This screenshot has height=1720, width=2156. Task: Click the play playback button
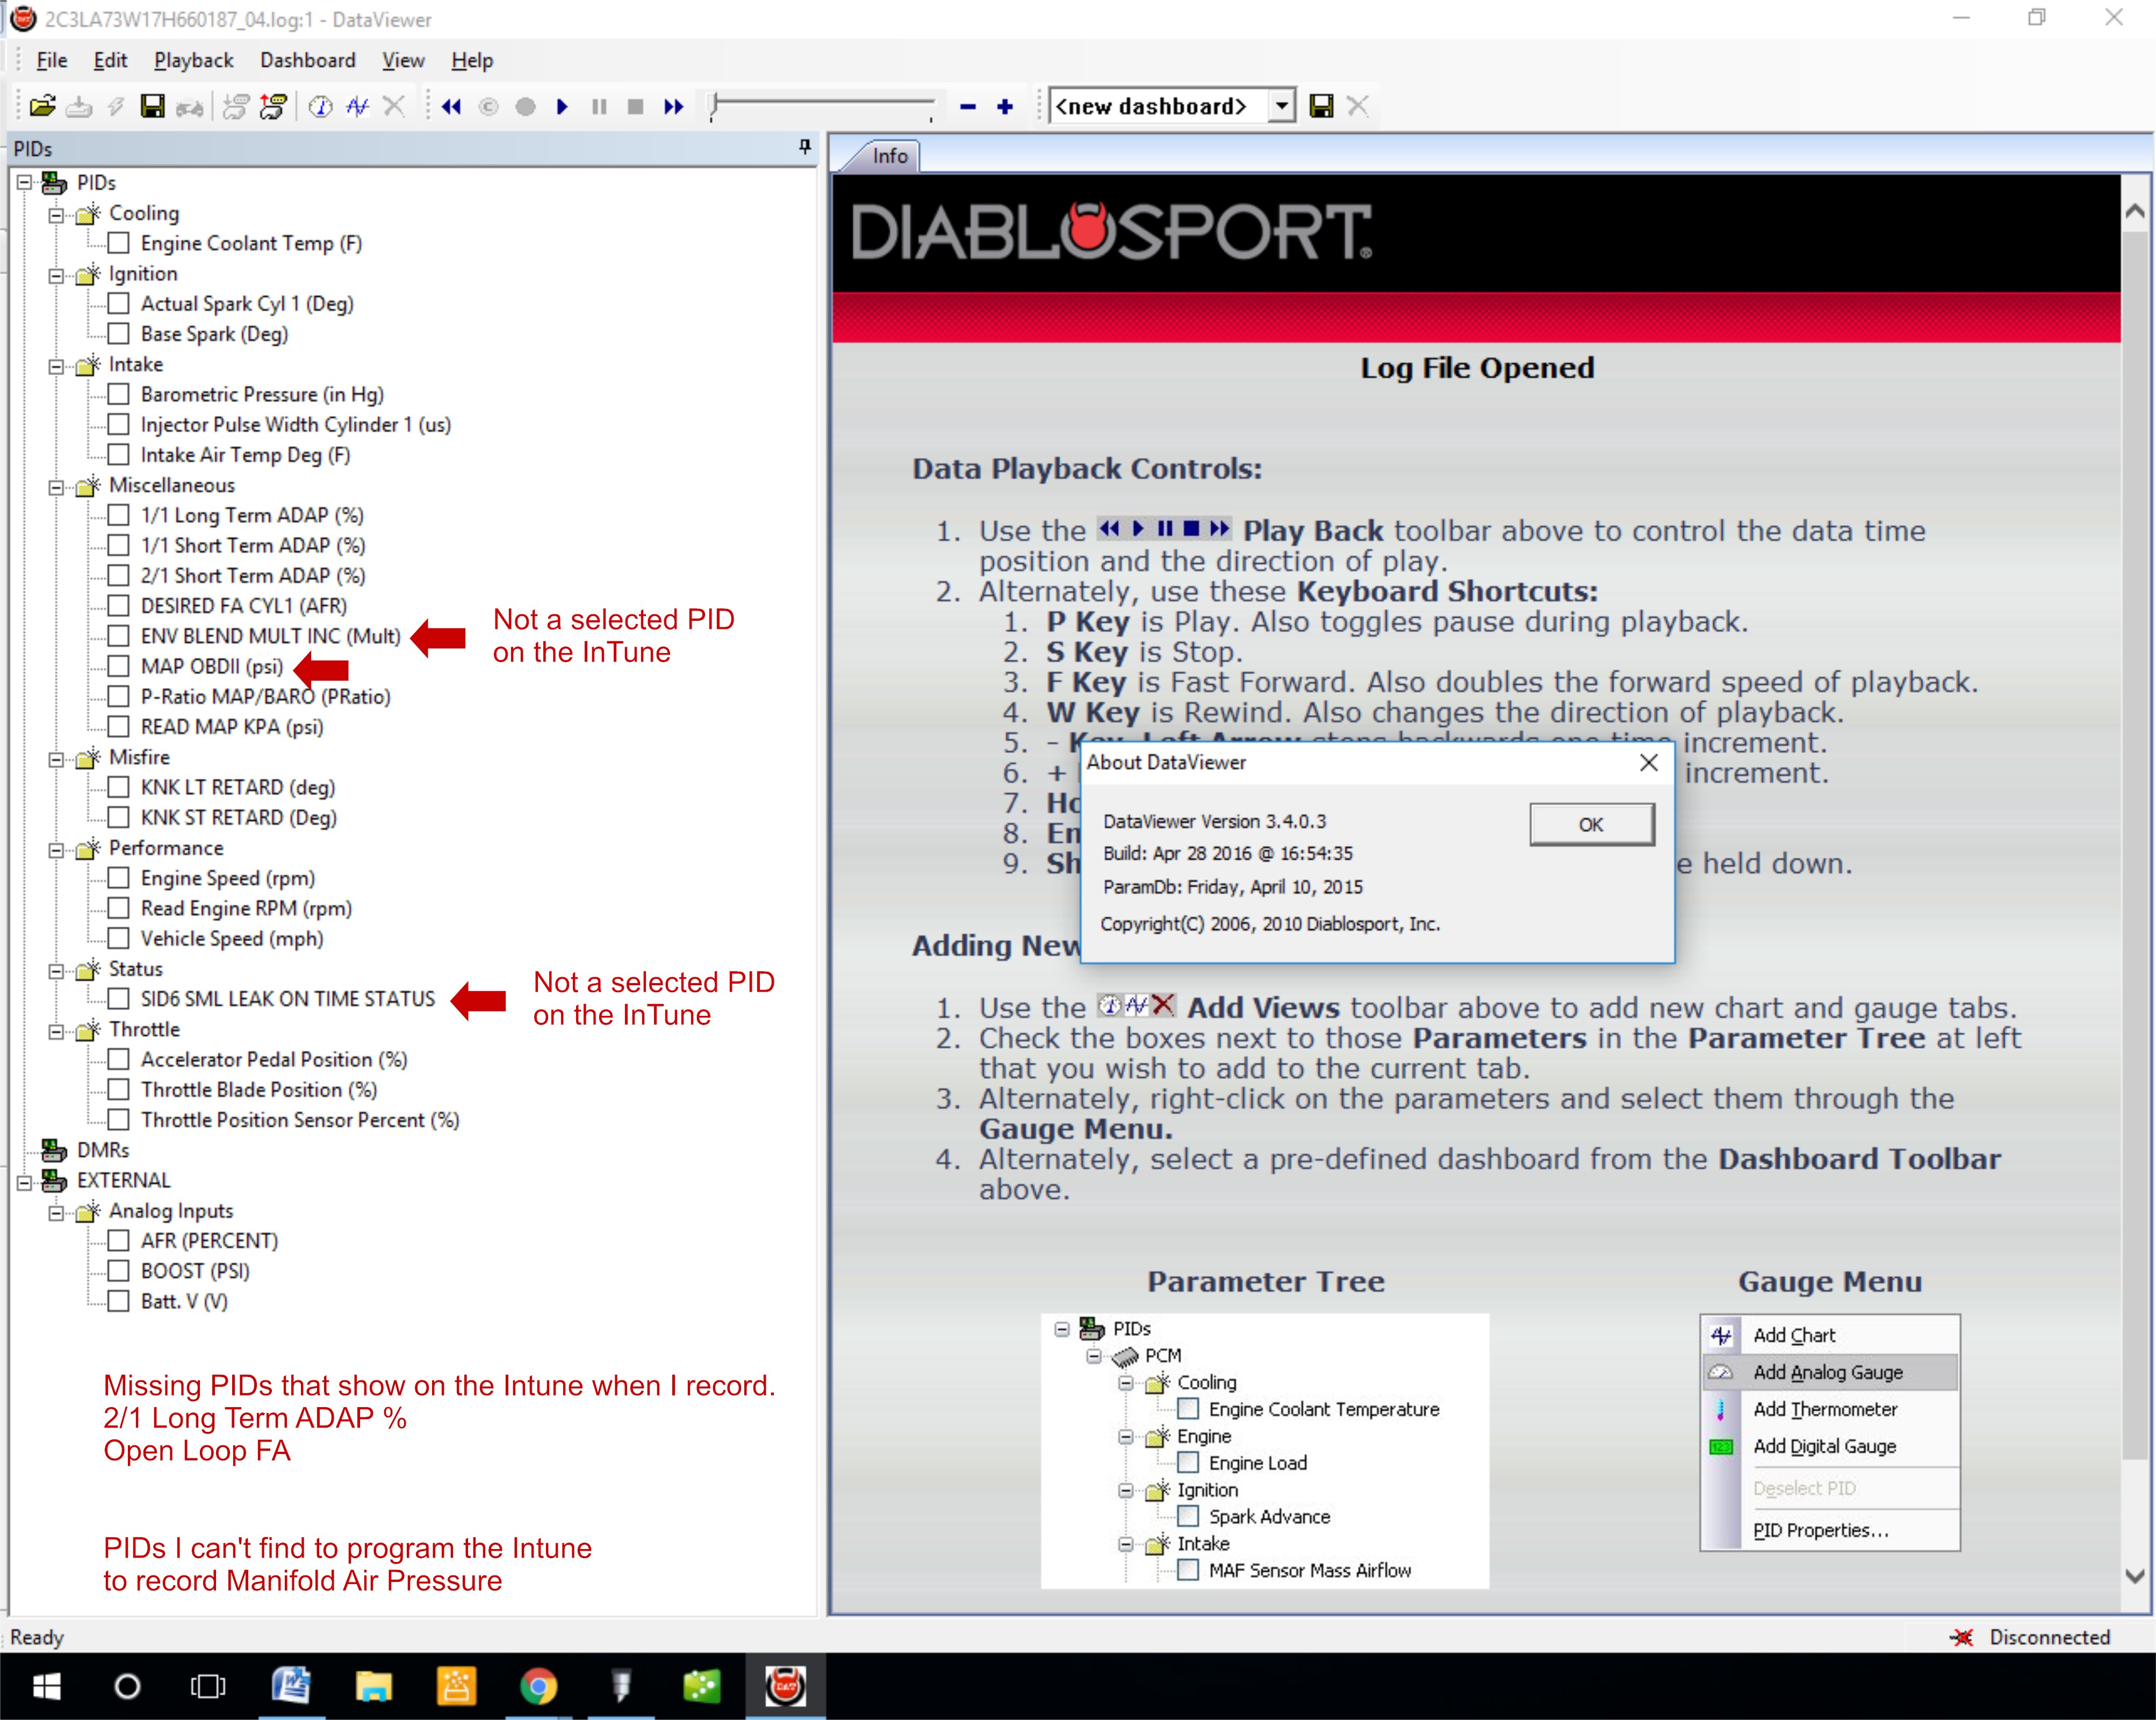tap(562, 107)
